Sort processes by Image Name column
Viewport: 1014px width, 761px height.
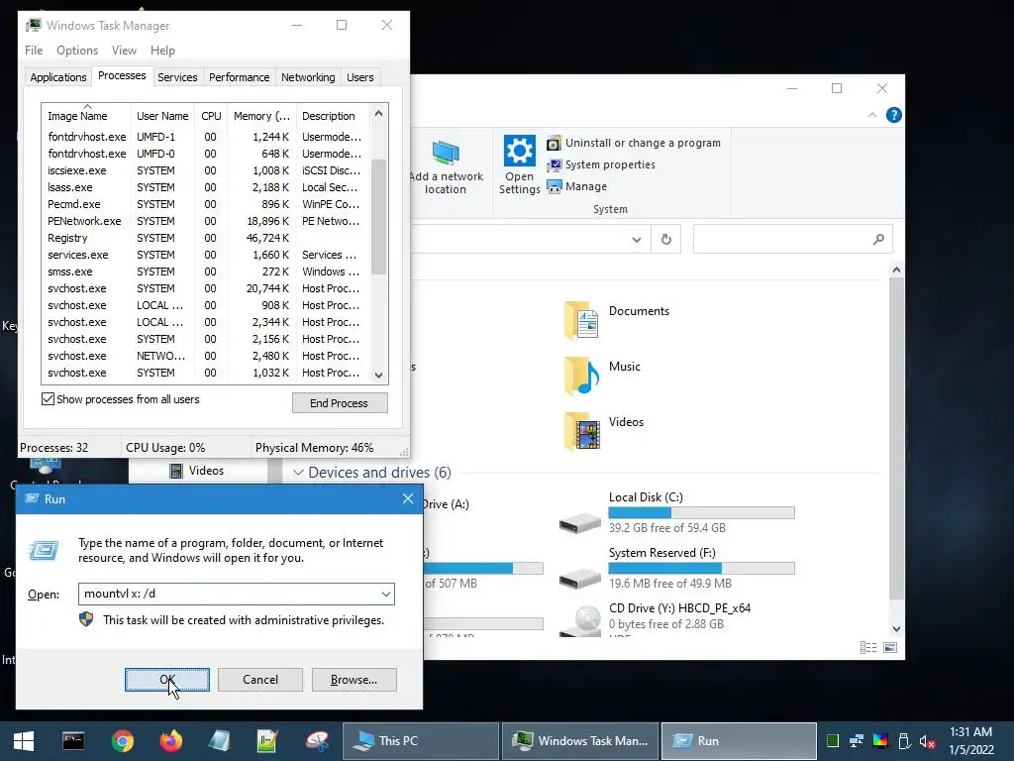pos(86,116)
